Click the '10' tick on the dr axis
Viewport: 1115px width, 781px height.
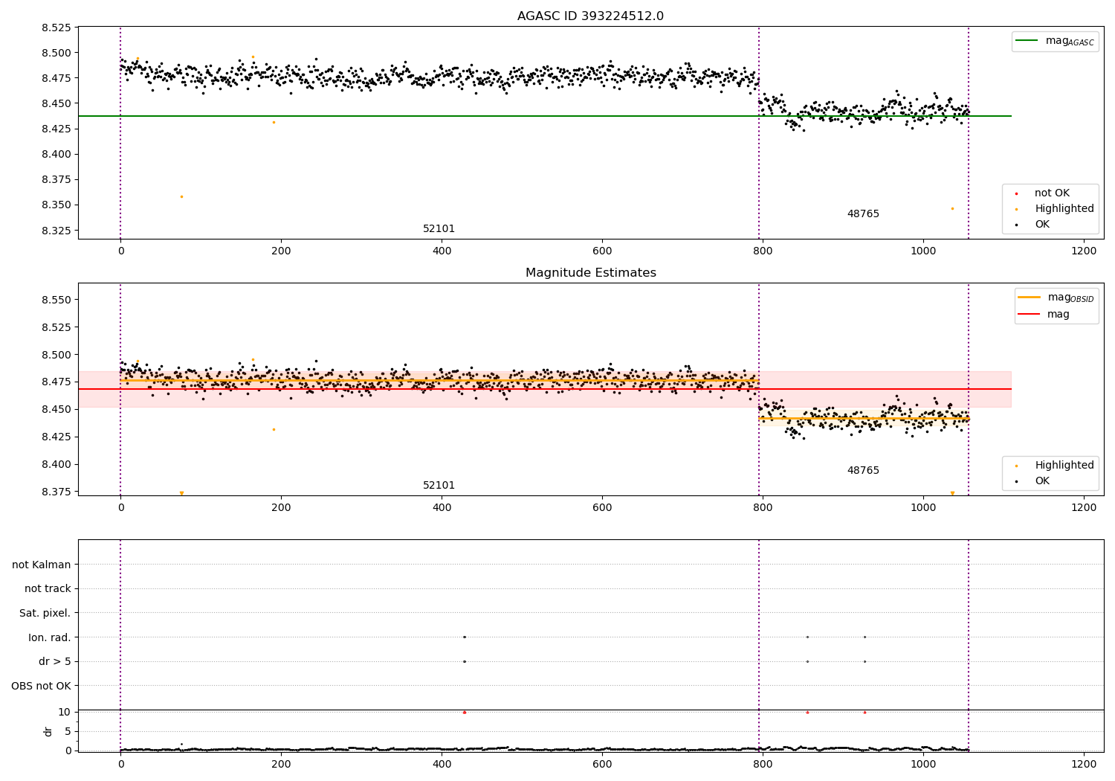(64, 713)
